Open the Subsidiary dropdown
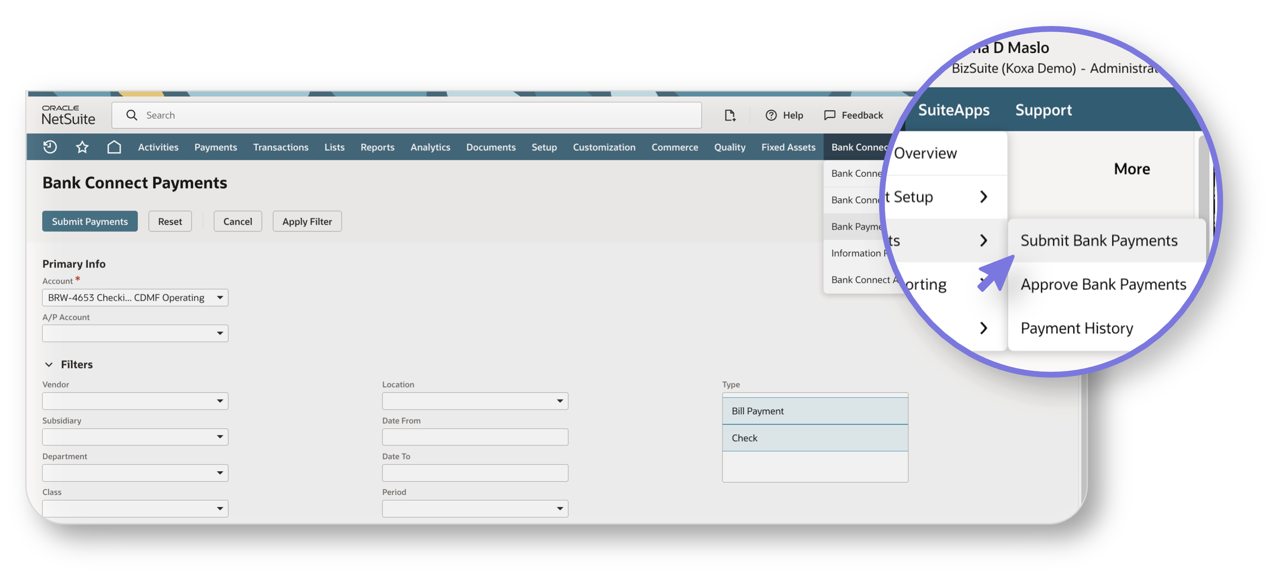 (135, 437)
